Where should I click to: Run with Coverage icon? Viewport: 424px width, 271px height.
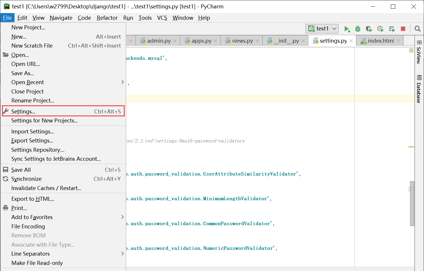[369, 29]
